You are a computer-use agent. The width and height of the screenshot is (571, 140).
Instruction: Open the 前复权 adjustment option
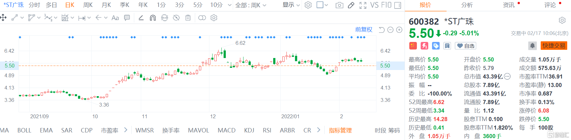(x=364, y=30)
